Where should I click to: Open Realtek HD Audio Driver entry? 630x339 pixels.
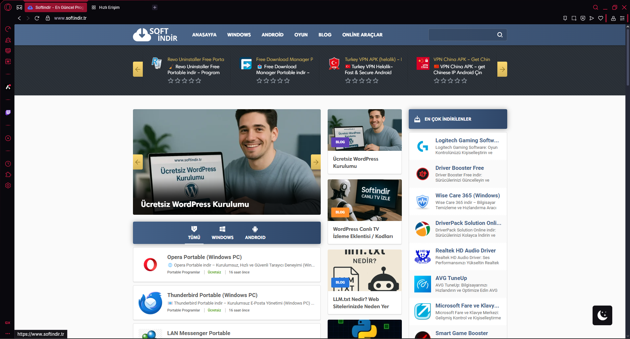coord(458,256)
